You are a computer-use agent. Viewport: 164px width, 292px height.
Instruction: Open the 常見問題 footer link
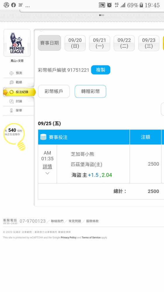point(75,221)
